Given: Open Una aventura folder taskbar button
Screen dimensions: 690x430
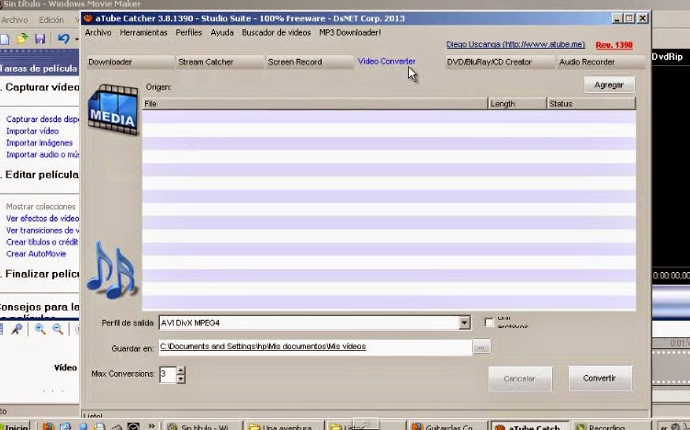Looking at the screenshot, I should (285, 426).
